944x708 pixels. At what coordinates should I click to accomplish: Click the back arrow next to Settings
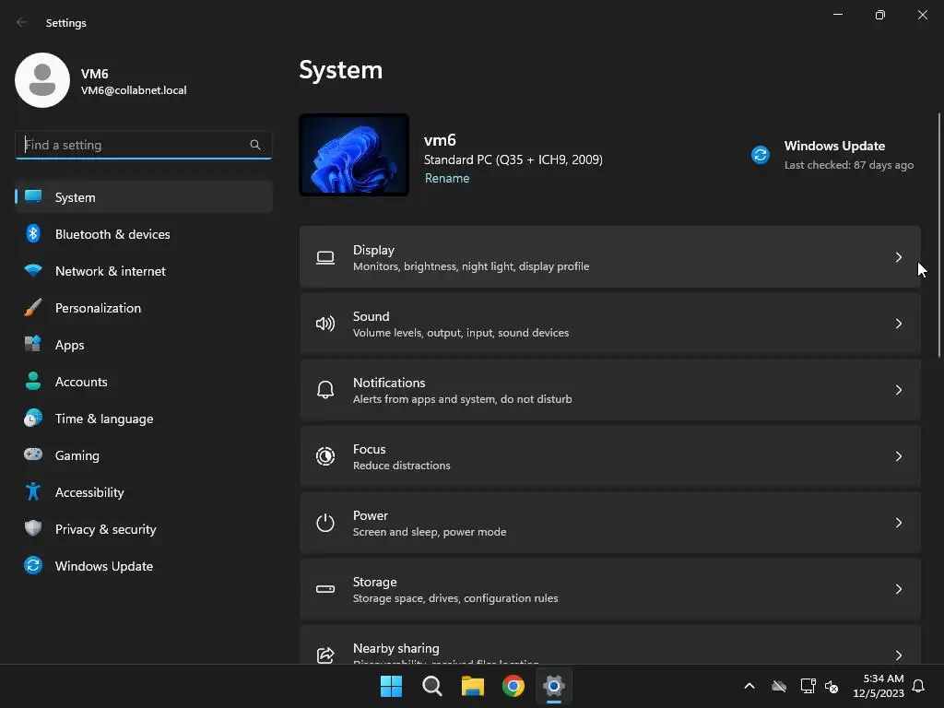pos(22,22)
